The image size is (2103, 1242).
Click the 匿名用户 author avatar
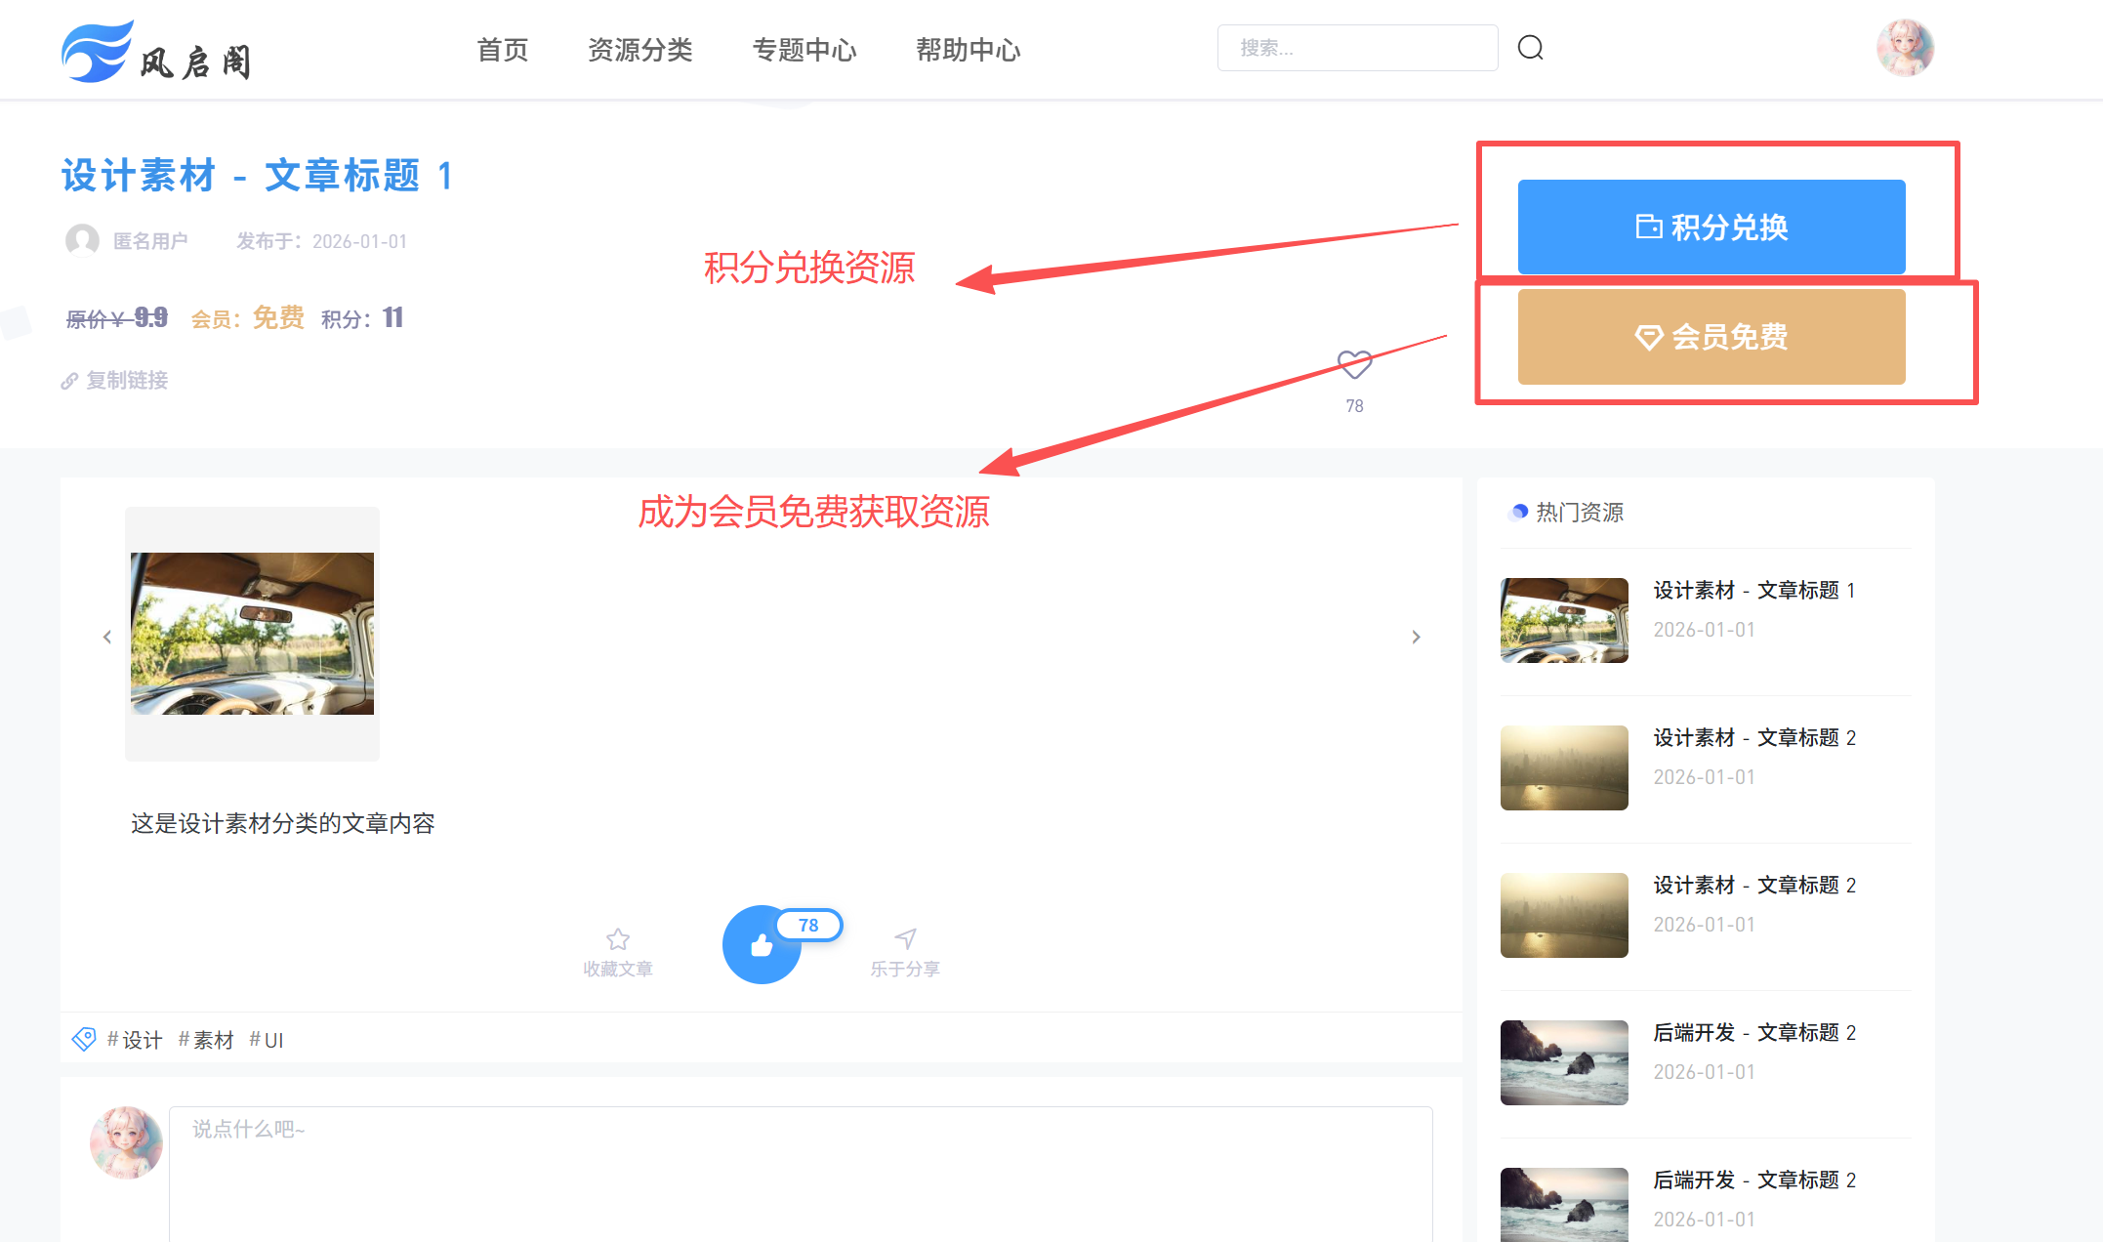click(x=82, y=240)
